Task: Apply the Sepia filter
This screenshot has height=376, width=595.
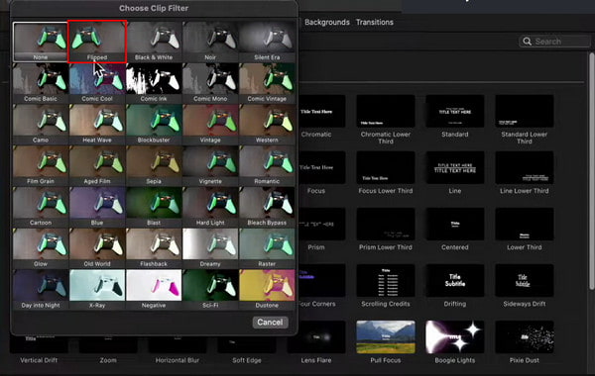Action: pyautogui.click(x=154, y=165)
